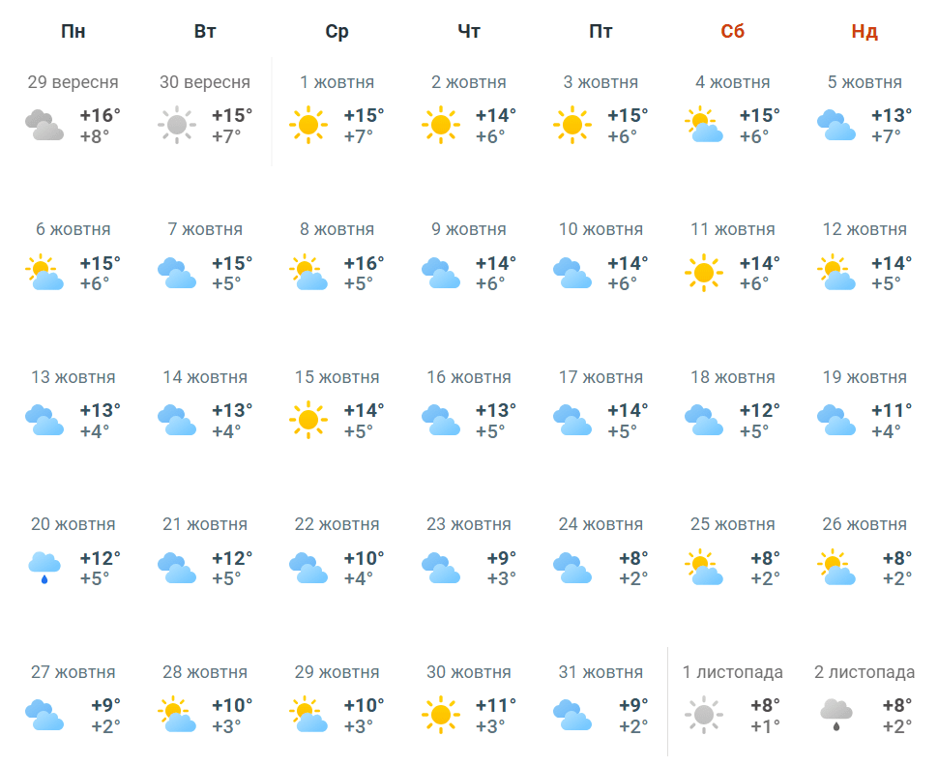This screenshot has width=938, height=766.
Task: Click the rain icon for 20 жовтня
Action: point(44,568)
